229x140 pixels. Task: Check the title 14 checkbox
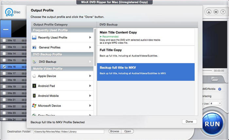(4, 54)
